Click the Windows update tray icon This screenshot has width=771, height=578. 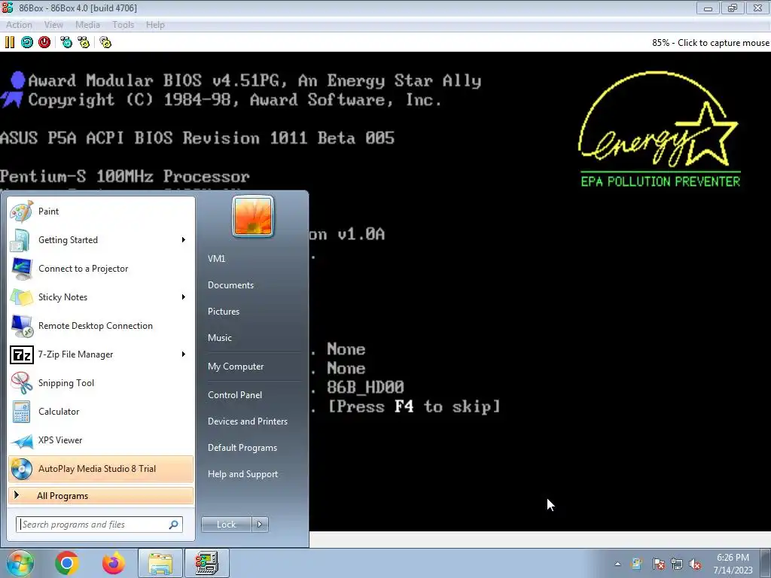tap(637, 564)
